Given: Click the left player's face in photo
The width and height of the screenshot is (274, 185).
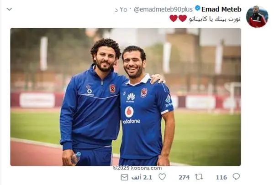Looking at the screenshot, I should pos(105,58).
